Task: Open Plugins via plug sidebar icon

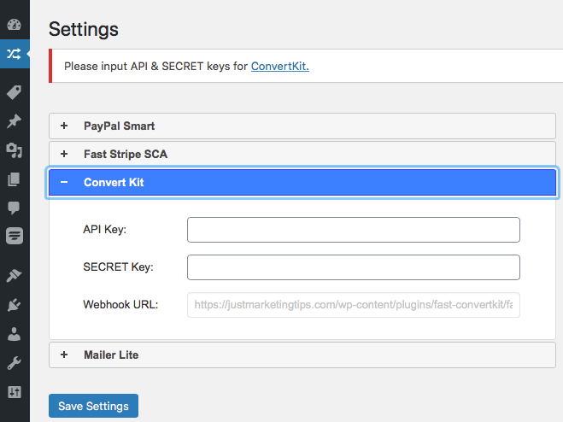Action: click(14, 304)
